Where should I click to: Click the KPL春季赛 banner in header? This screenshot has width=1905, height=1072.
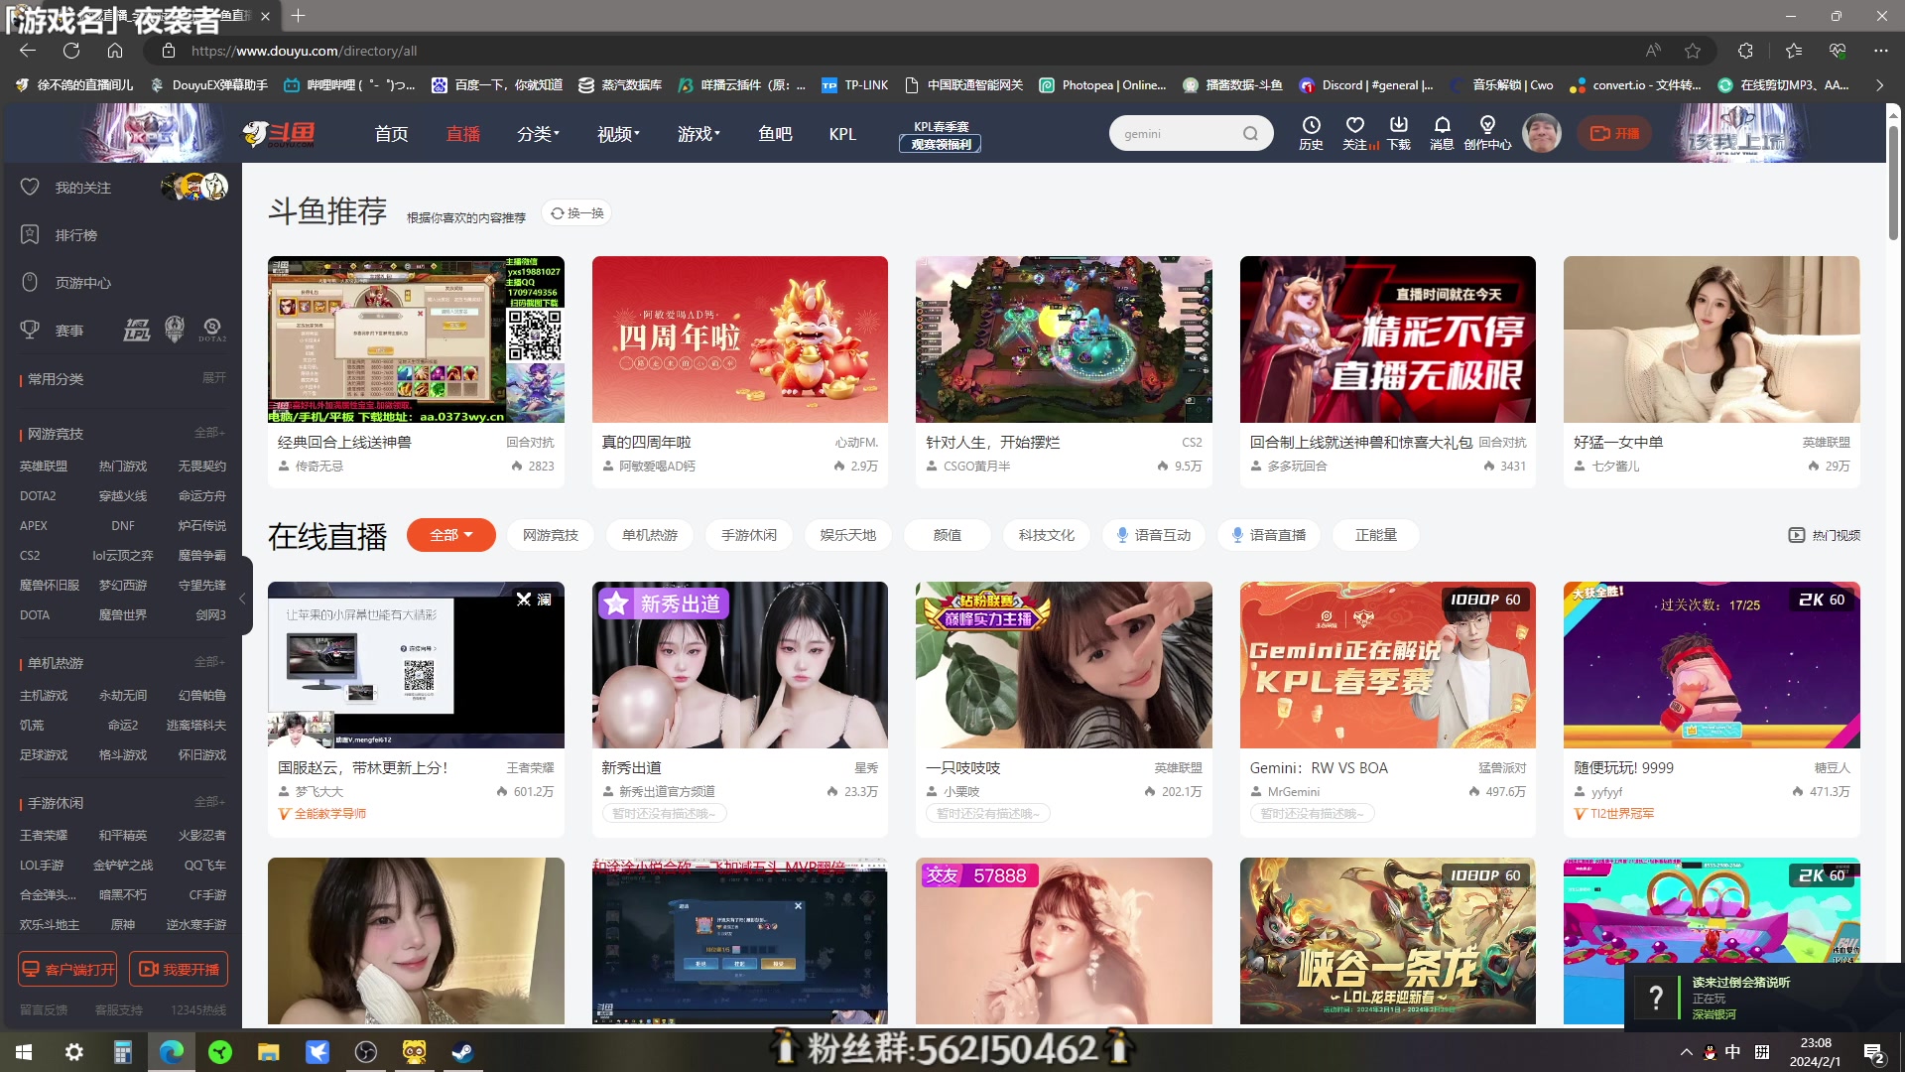point(940,136)
